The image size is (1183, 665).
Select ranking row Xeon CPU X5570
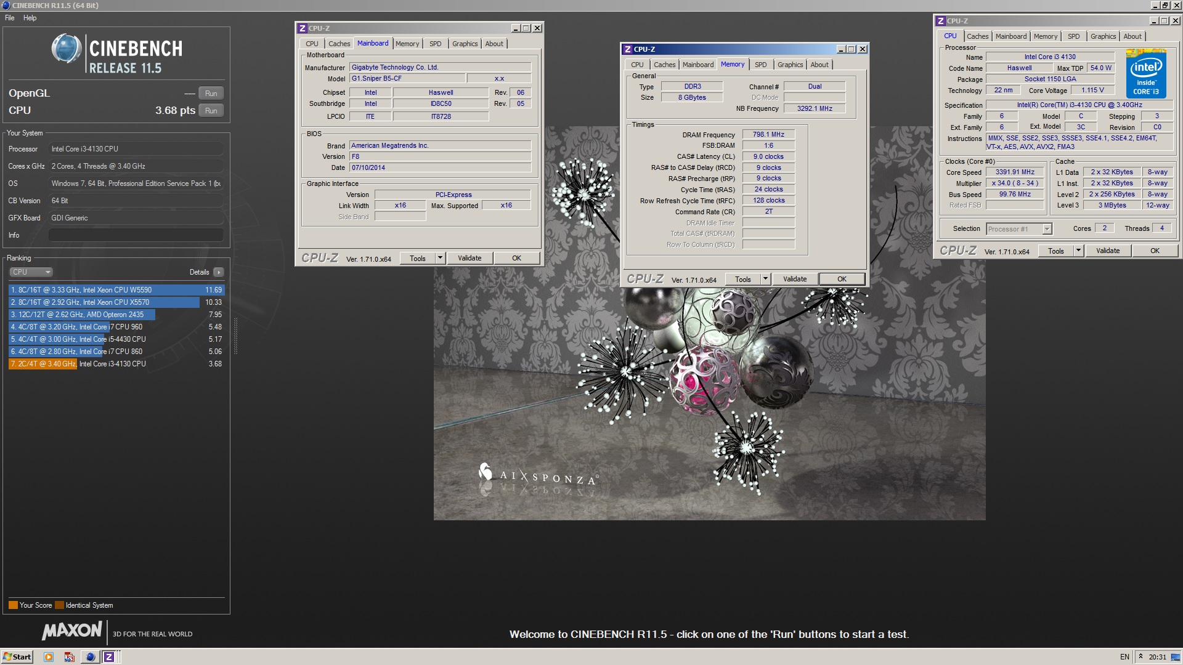[x=116, y=302]
